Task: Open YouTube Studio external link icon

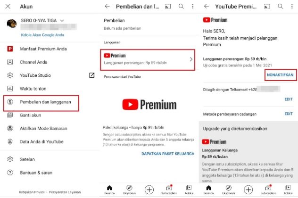Action: coord(91,75)
